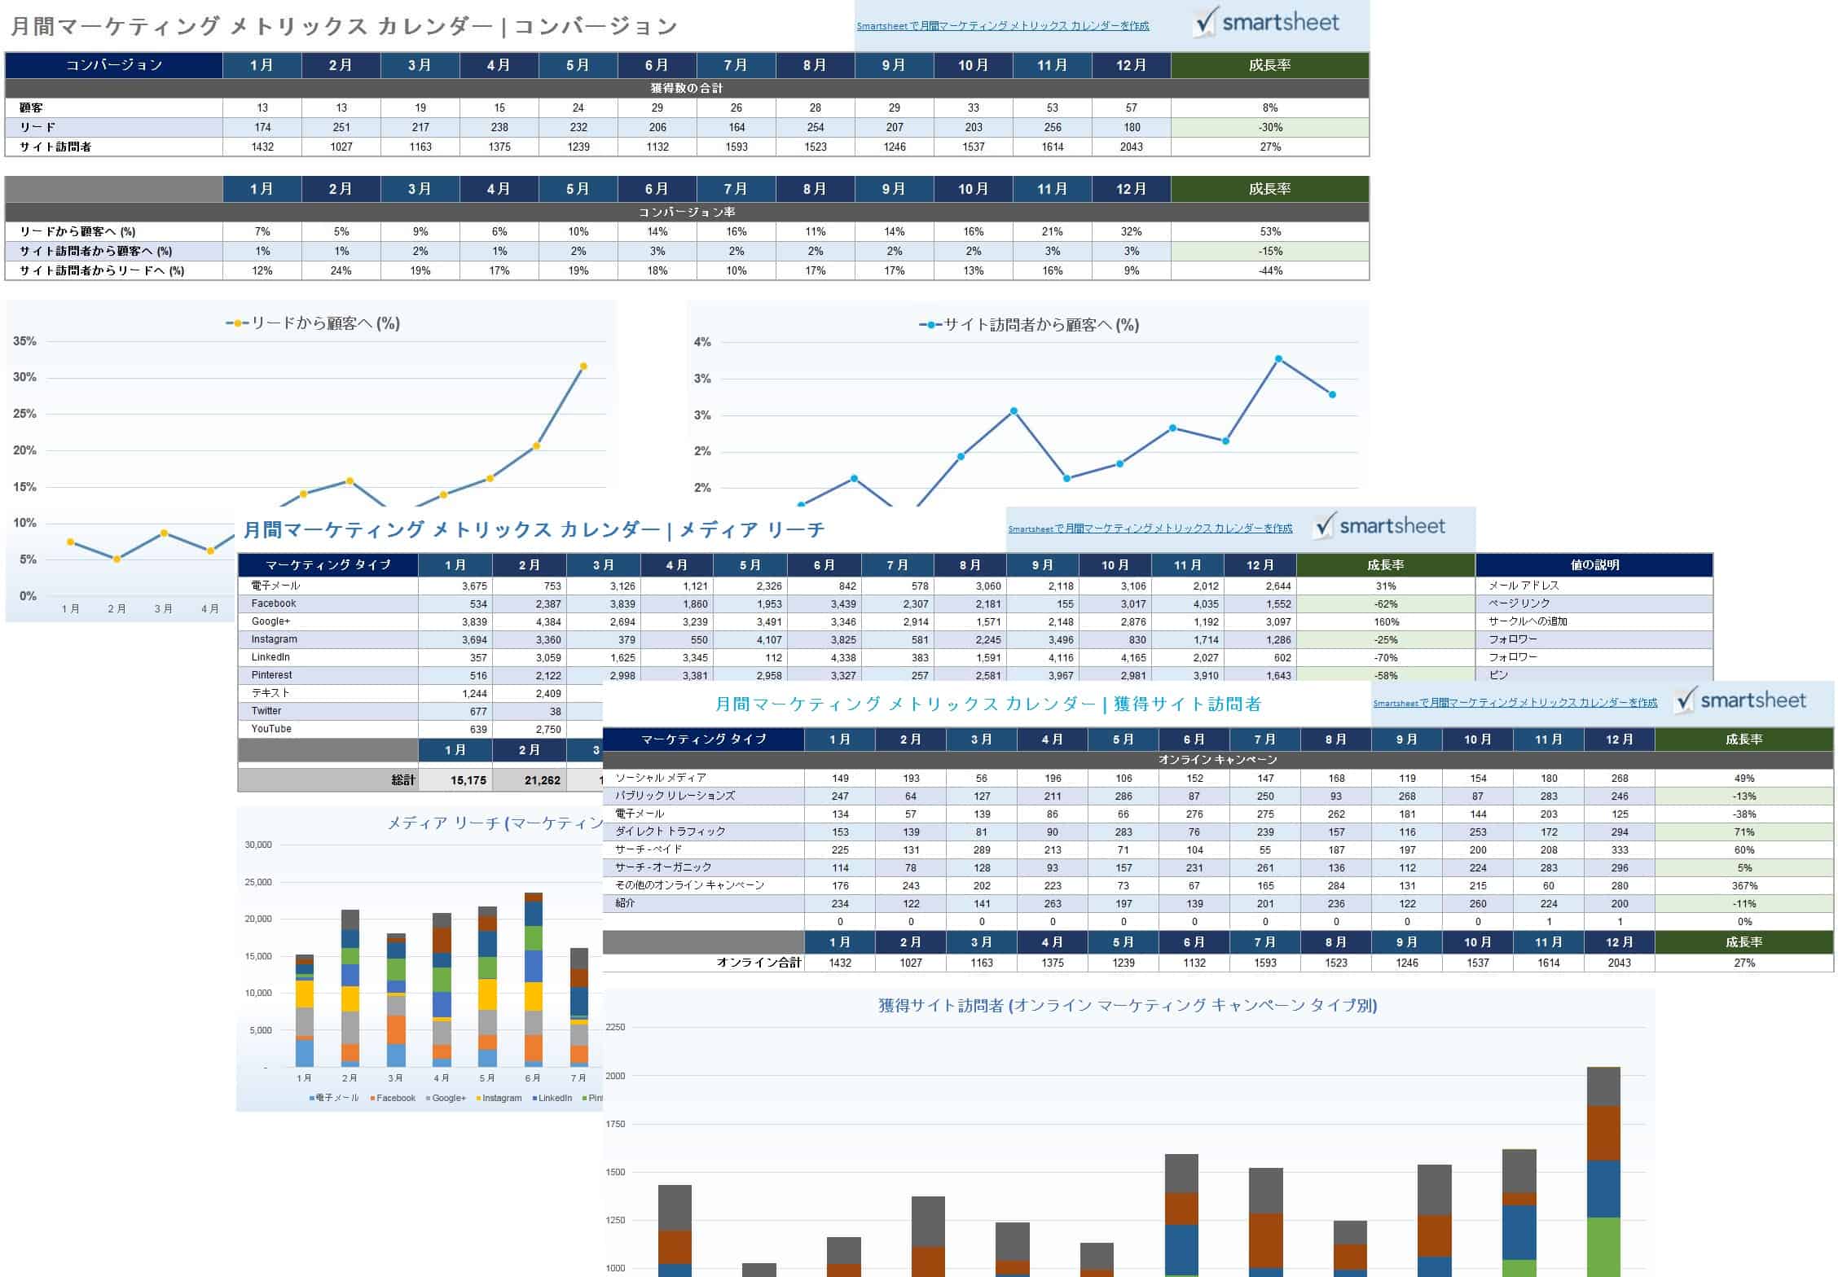
Task: Click the -30% growth rate in the リード row
Action: click(1270, 127)
